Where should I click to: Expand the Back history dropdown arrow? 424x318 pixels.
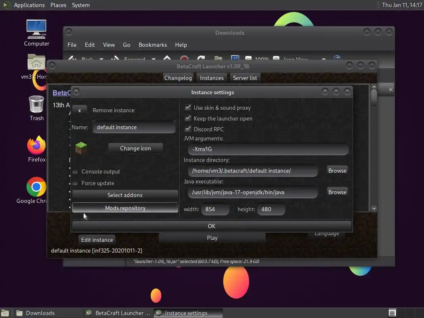click(101, 59)
